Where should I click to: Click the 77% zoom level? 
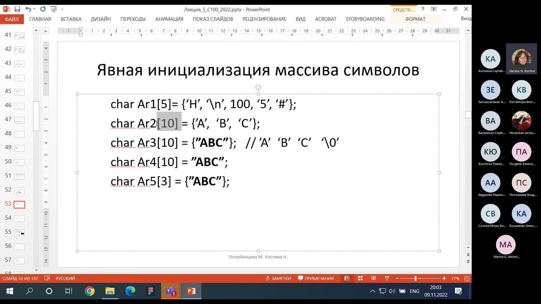[455, 278]
